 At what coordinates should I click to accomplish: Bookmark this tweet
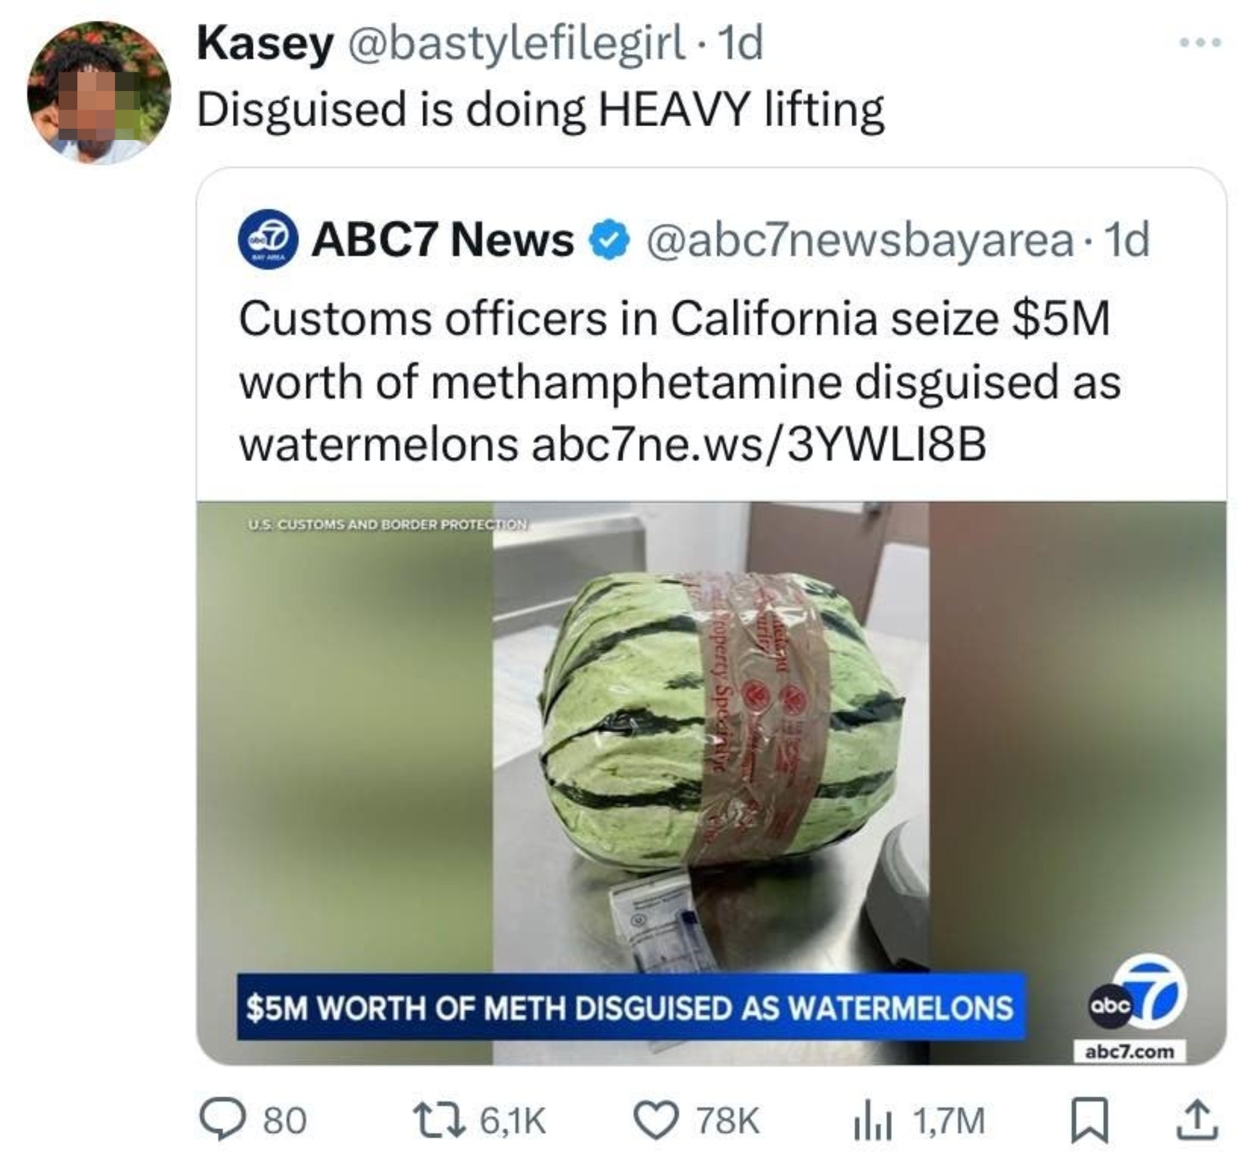tap(1091, 1121)
